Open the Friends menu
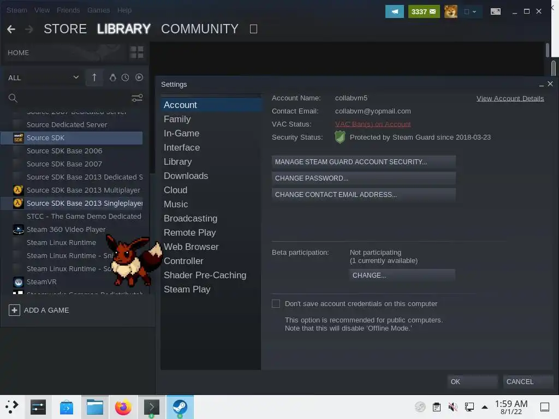559x419 pixels. (x=68, y=10)
